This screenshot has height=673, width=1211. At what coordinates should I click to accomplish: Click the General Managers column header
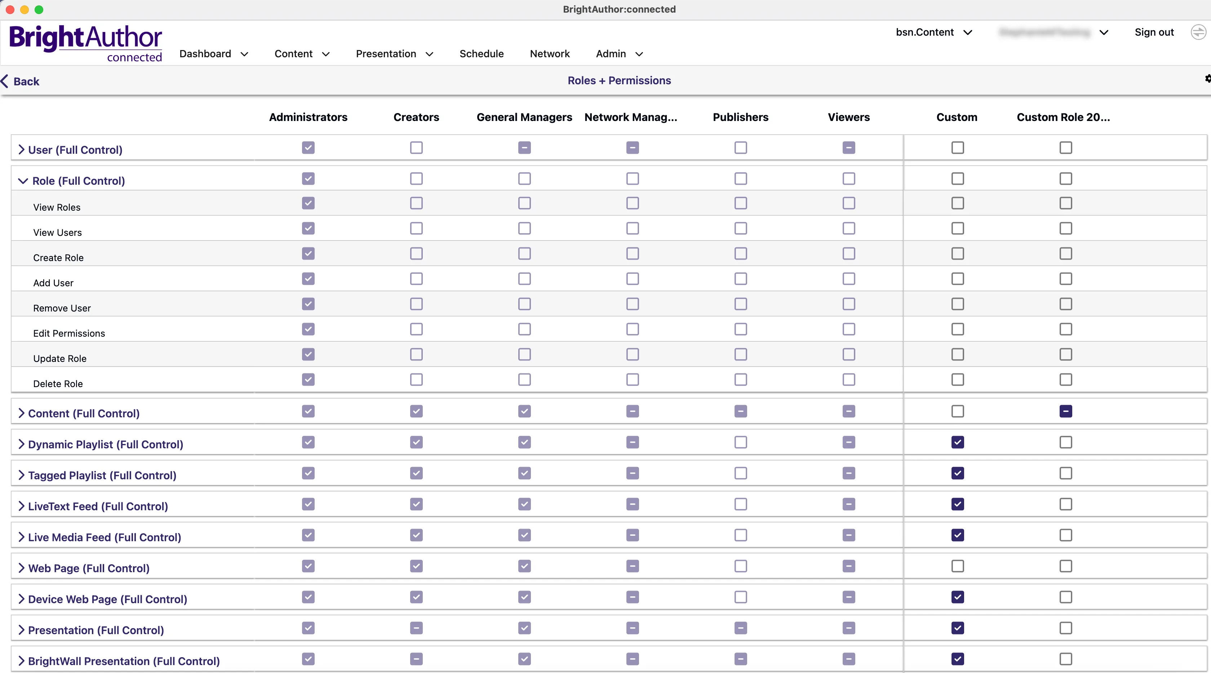[524, 117]
